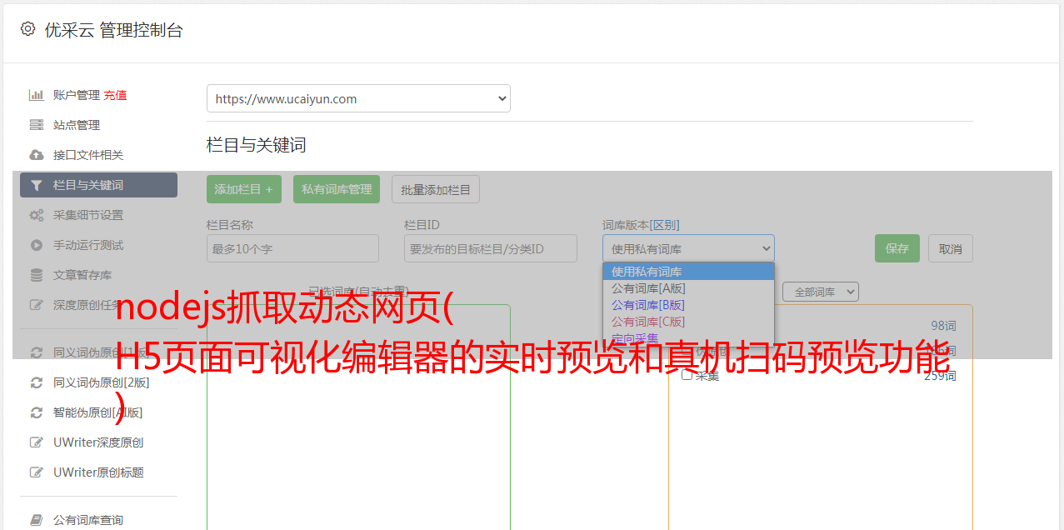Click the refresh icon of 同义词伪原创[2版]

pyautogui.click(x=37, y=382)
